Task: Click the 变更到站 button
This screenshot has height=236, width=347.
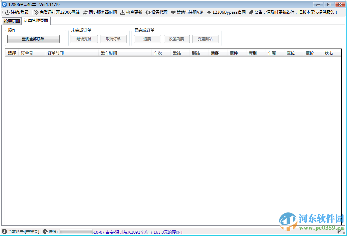Action: 205,39
